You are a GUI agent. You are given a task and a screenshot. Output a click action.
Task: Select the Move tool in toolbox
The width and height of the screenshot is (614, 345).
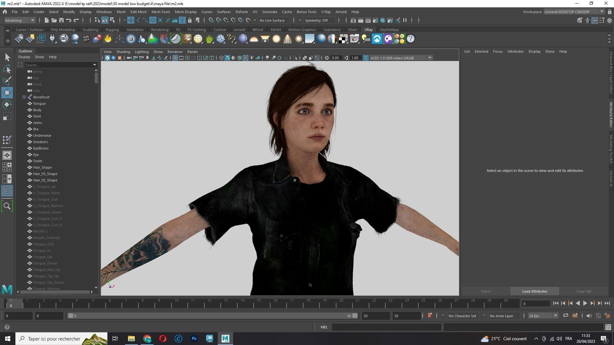7,93
